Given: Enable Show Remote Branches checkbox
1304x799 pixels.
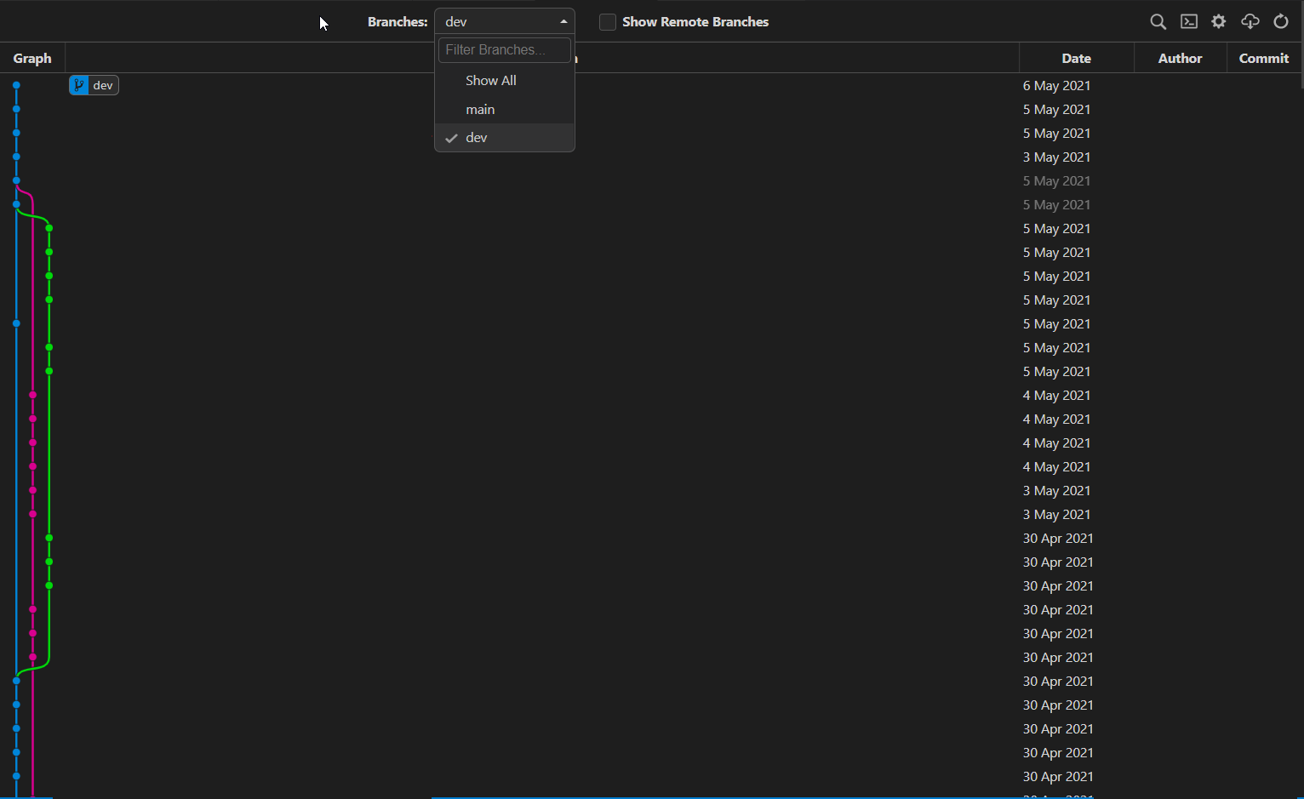Looking at the screenshot, I should coord(608,22).
